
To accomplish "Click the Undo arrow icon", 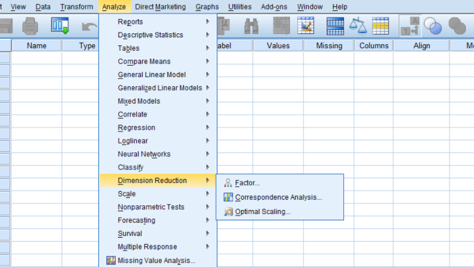I will pyautogui.click(x=89, y=27).
